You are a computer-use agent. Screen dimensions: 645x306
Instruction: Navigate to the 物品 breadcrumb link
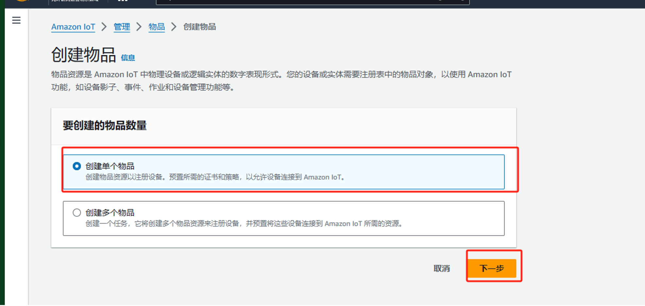click(157, 27)
